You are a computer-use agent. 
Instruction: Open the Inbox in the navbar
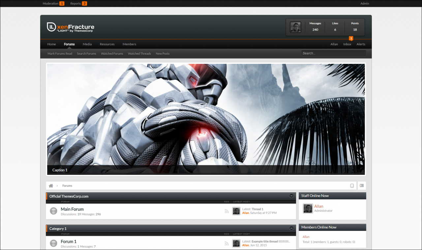coord(347,44)
